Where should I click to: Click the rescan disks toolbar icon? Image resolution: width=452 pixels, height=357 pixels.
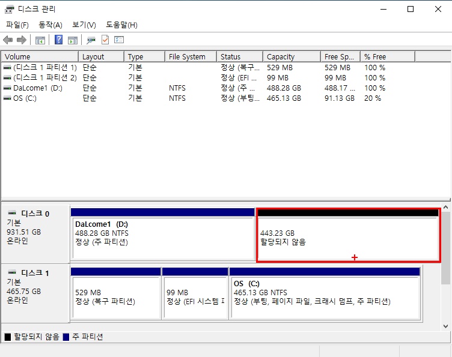tap(91, 40)
